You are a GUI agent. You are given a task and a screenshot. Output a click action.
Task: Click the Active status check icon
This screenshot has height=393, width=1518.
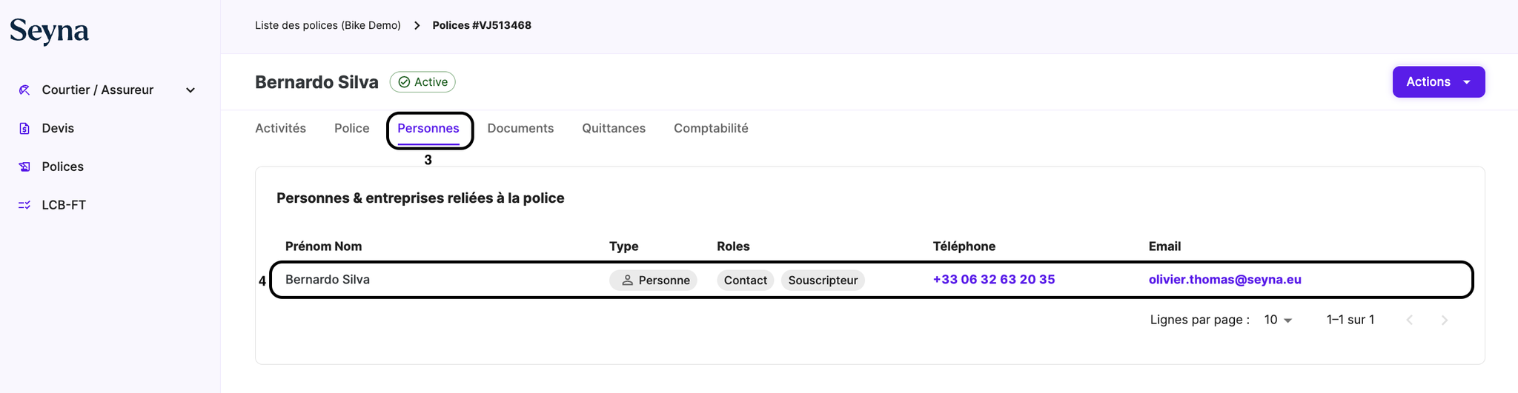coord(404,82)
